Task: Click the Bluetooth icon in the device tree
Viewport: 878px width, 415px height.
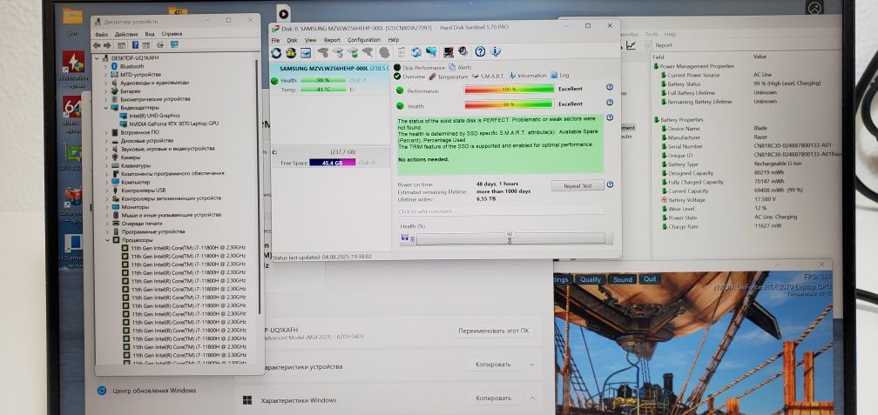Action: point(114,66)
